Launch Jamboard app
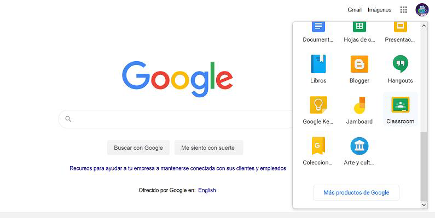This screenshot has width=435, height=218. pos(359,110)
